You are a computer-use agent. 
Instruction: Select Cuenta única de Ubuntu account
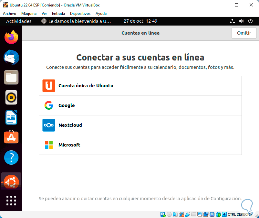point(140,86)
